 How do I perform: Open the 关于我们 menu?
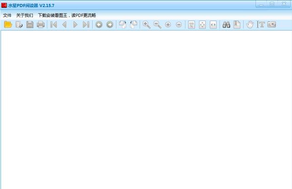[x=24, y=15]
